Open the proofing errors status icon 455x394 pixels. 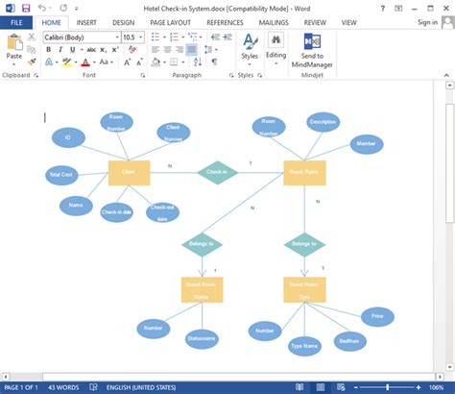point(93,387)
